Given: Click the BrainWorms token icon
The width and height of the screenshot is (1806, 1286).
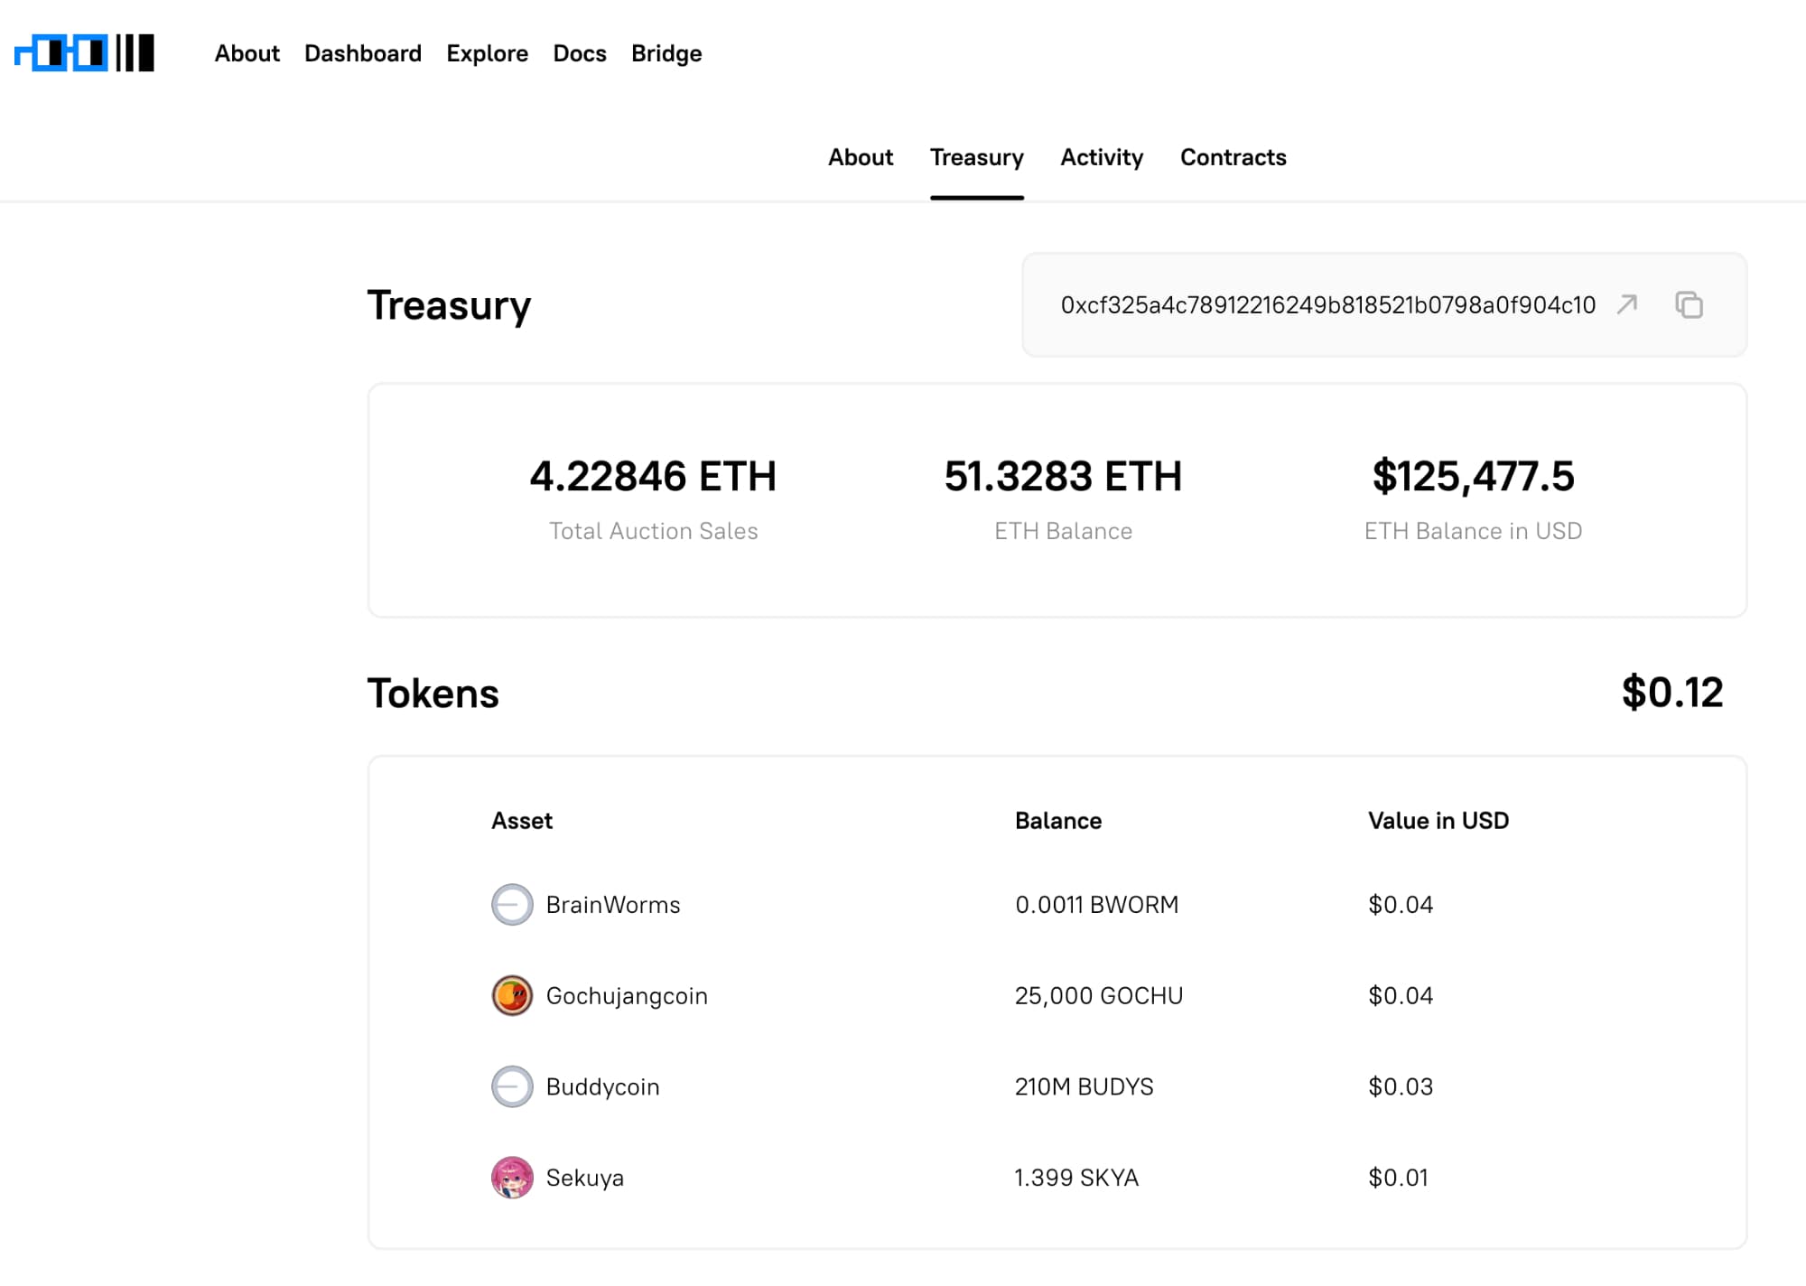Looking at the screenshot, I should click(512, 904).
